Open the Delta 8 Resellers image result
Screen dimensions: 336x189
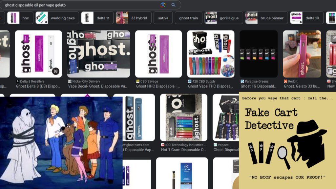point(38,54)
